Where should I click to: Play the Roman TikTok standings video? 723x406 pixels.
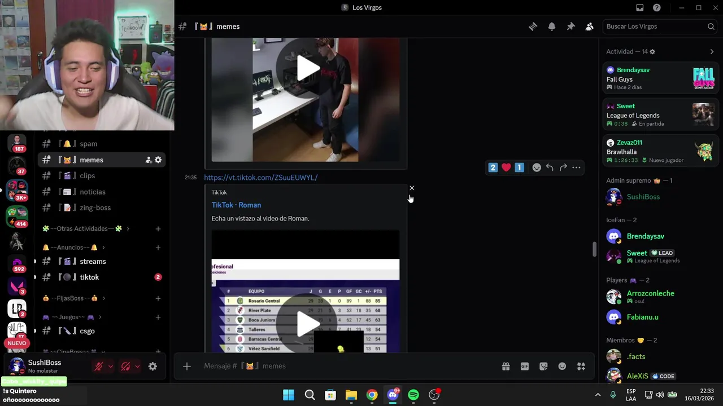point(308,324)
